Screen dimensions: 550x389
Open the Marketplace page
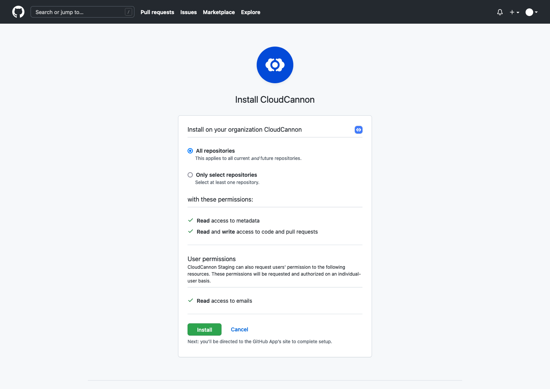(x=219, y=12)
